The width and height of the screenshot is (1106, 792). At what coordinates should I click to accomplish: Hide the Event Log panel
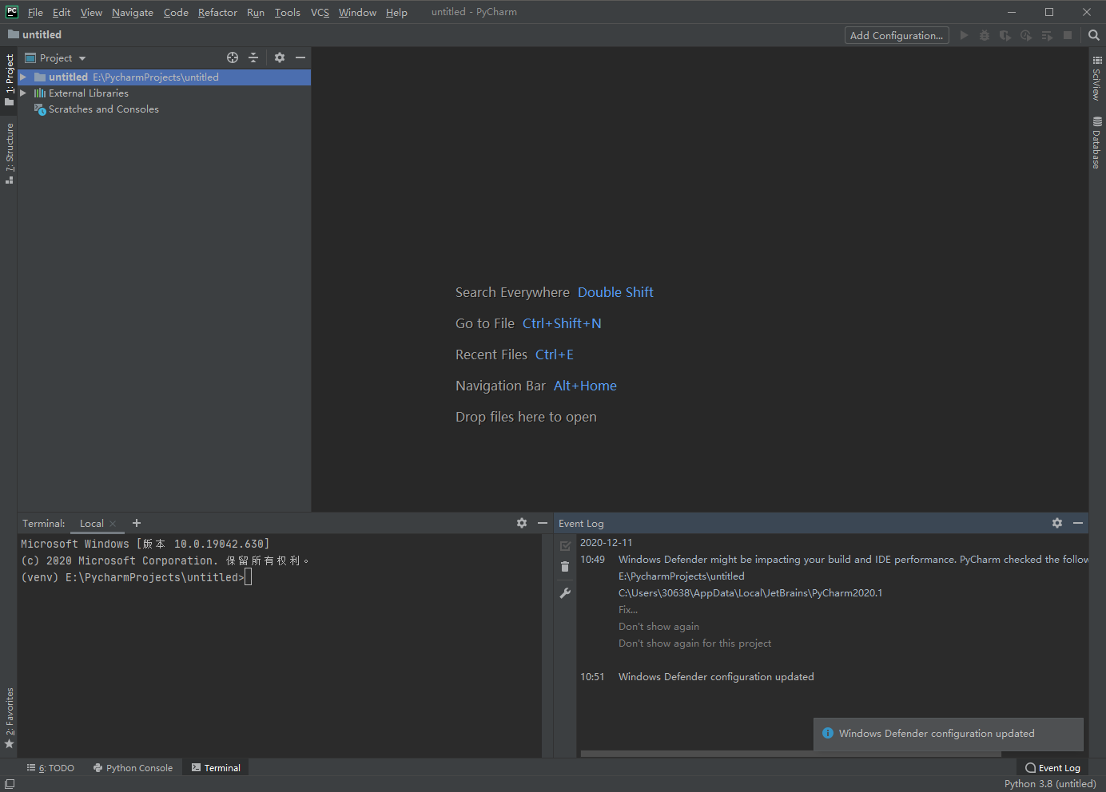tap(1078, 523)
